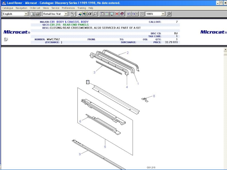Screen dimensions: 227x170
Task: Open the Order List menu
Action: click(x=35, y=8)
